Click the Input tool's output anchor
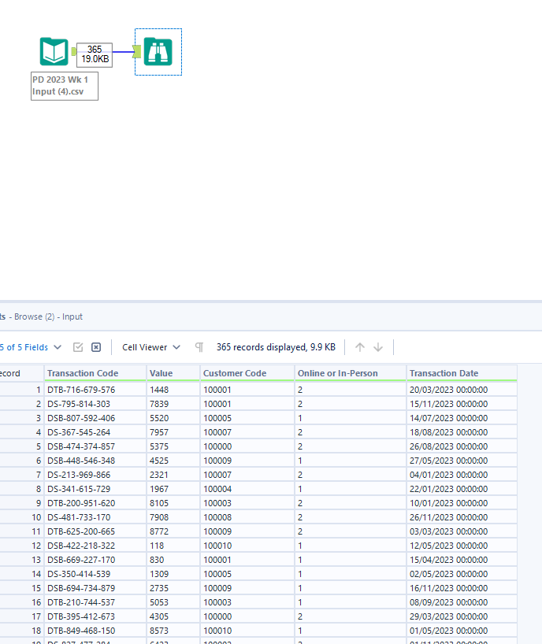Viewport: 542px width, 644px height. coord(73,52)
